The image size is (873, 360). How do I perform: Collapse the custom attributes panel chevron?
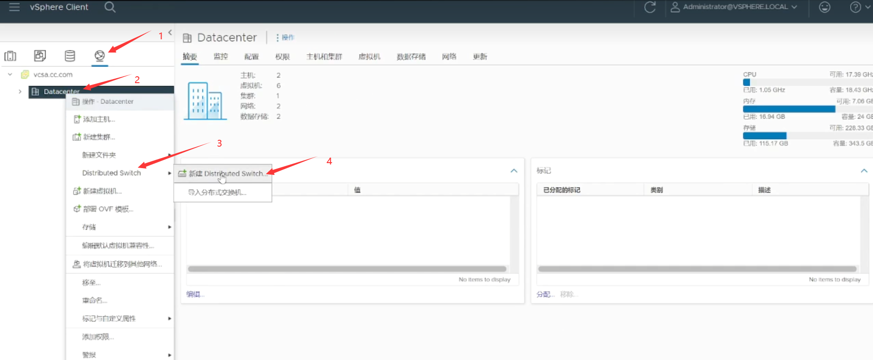(x=514, y=170)
